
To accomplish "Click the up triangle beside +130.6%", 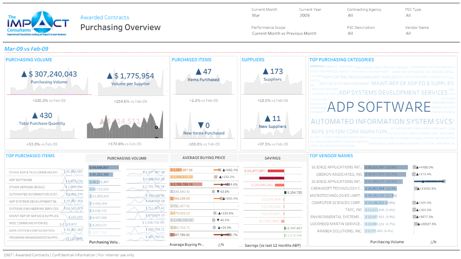I will 218,213.
